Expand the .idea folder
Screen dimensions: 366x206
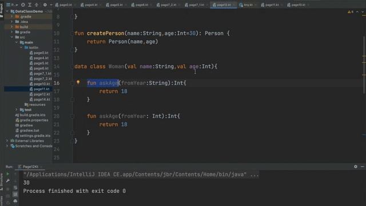(x=11, y=22)
